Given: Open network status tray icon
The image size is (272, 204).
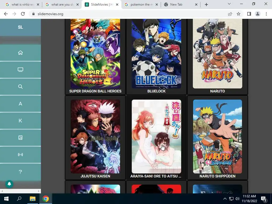Looking at the screenshot, I should tap(231, 199).
